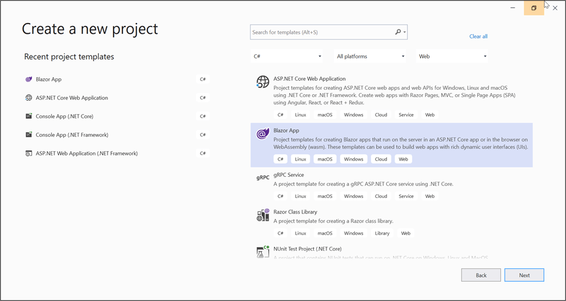
Task: Choose the ASP.NET Core Web Application template title
Action: click(x=309, y=78)
